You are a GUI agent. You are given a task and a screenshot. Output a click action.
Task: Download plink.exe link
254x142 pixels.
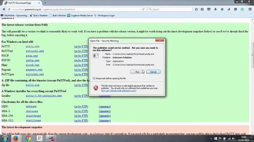pyautogui.click(x=33, y=65)
